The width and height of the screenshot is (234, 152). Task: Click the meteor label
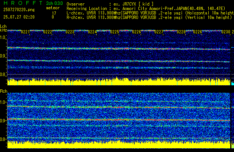coord(53,8)
